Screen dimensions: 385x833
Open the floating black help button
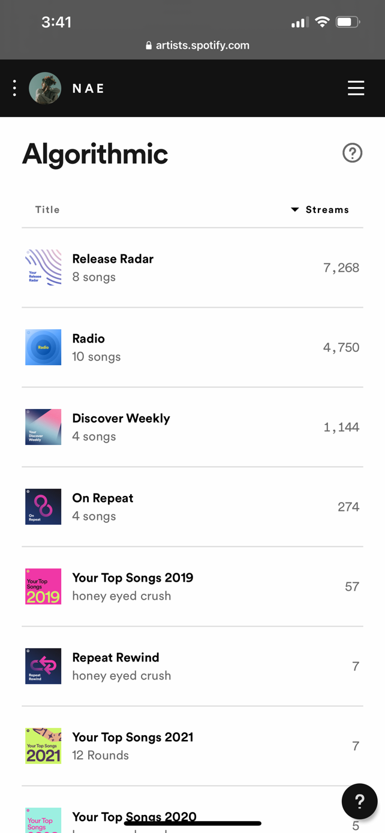pyautogui.click(x=359, y=801)
